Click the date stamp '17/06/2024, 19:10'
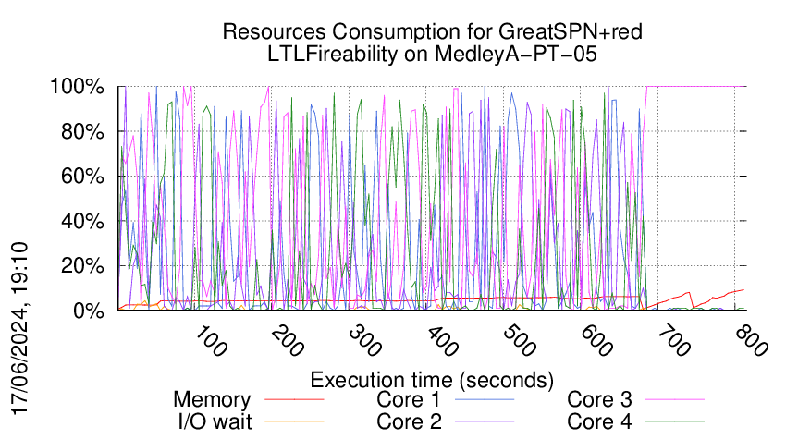Screen dimensions: 786x439 (x=19, y=328)
